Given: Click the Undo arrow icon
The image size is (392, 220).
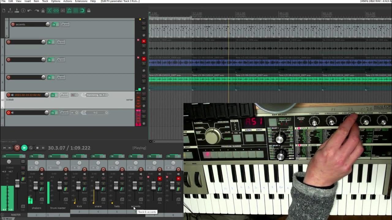Looking at the screenshot, I should tap(29, 10).
